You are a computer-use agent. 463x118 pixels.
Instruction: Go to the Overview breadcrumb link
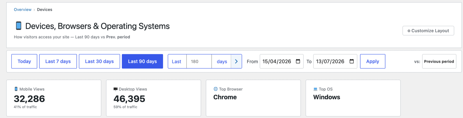click(23, 10)
